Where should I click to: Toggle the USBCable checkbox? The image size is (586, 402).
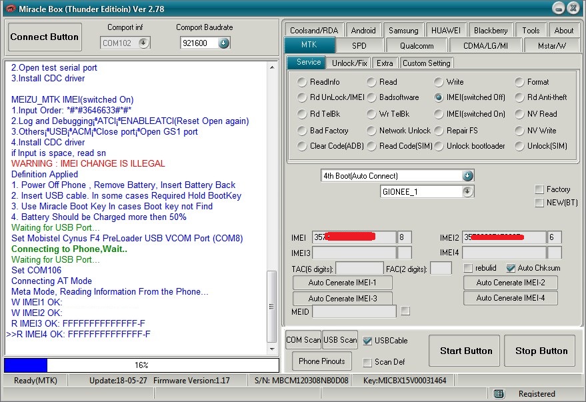(x=367, y=341)
